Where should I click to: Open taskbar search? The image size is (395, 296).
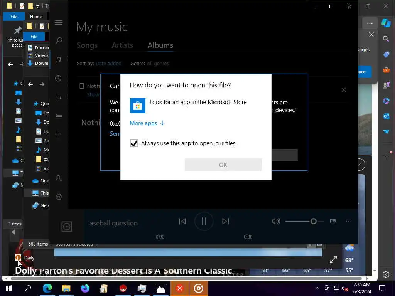pyautogui.click(x=28, y=288)
